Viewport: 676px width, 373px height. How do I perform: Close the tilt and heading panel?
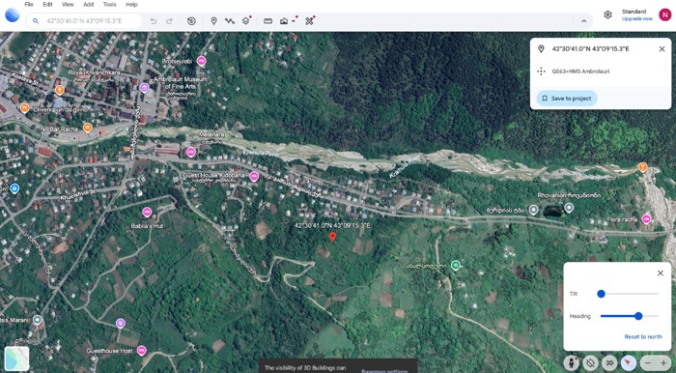(660, 273)
